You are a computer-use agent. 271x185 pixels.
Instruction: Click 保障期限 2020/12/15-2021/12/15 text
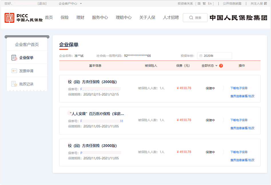pyautogui.click(x=93, y=94)
